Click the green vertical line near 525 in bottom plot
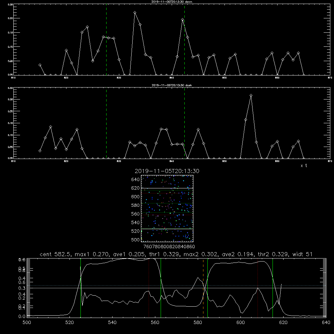Viewport: 334px width, 334px height. (80, 288)
